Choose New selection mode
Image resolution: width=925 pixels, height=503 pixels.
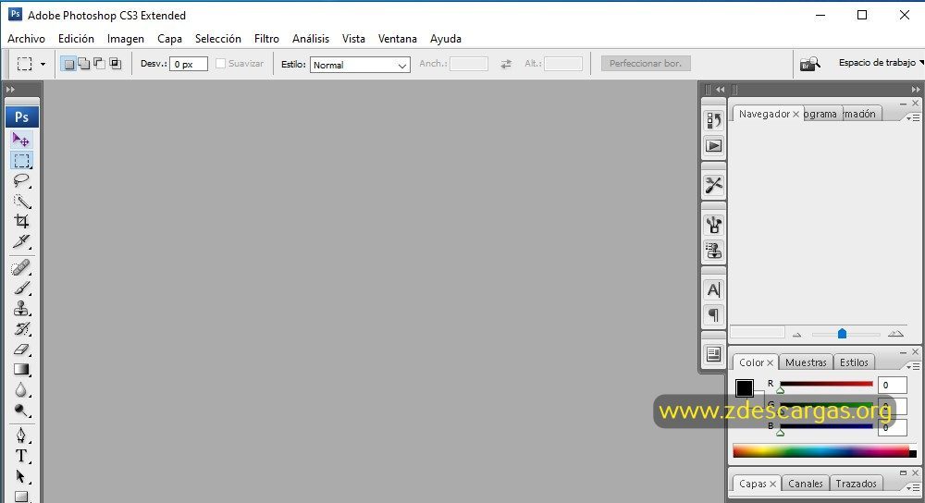[x=69, y=64]
